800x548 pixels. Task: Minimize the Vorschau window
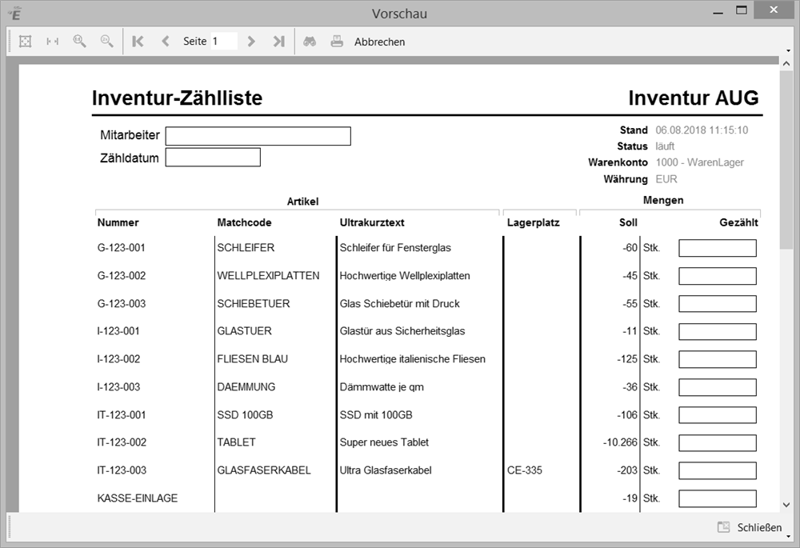(718, 12)
